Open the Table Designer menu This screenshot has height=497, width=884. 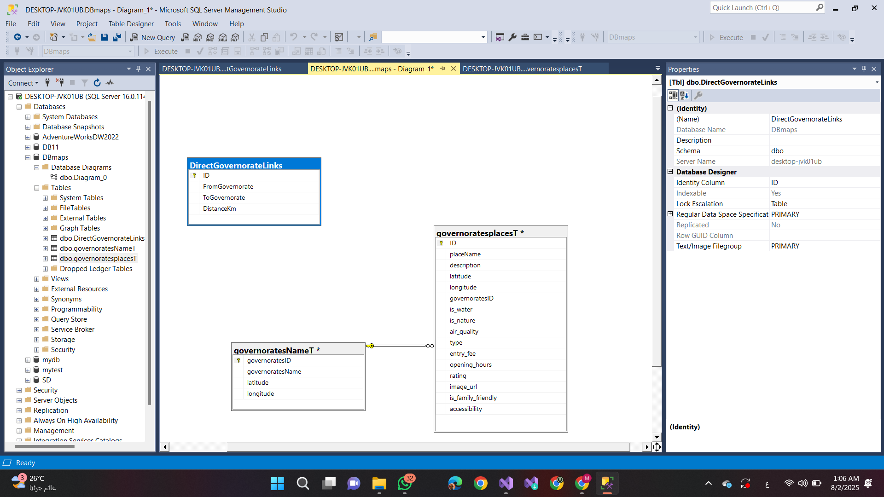tap(131, 24)
